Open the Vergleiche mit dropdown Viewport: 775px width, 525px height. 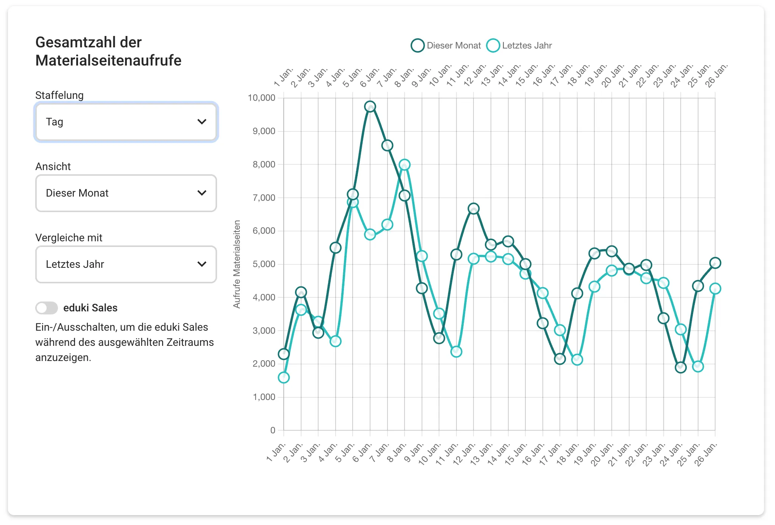click(126, 264)
